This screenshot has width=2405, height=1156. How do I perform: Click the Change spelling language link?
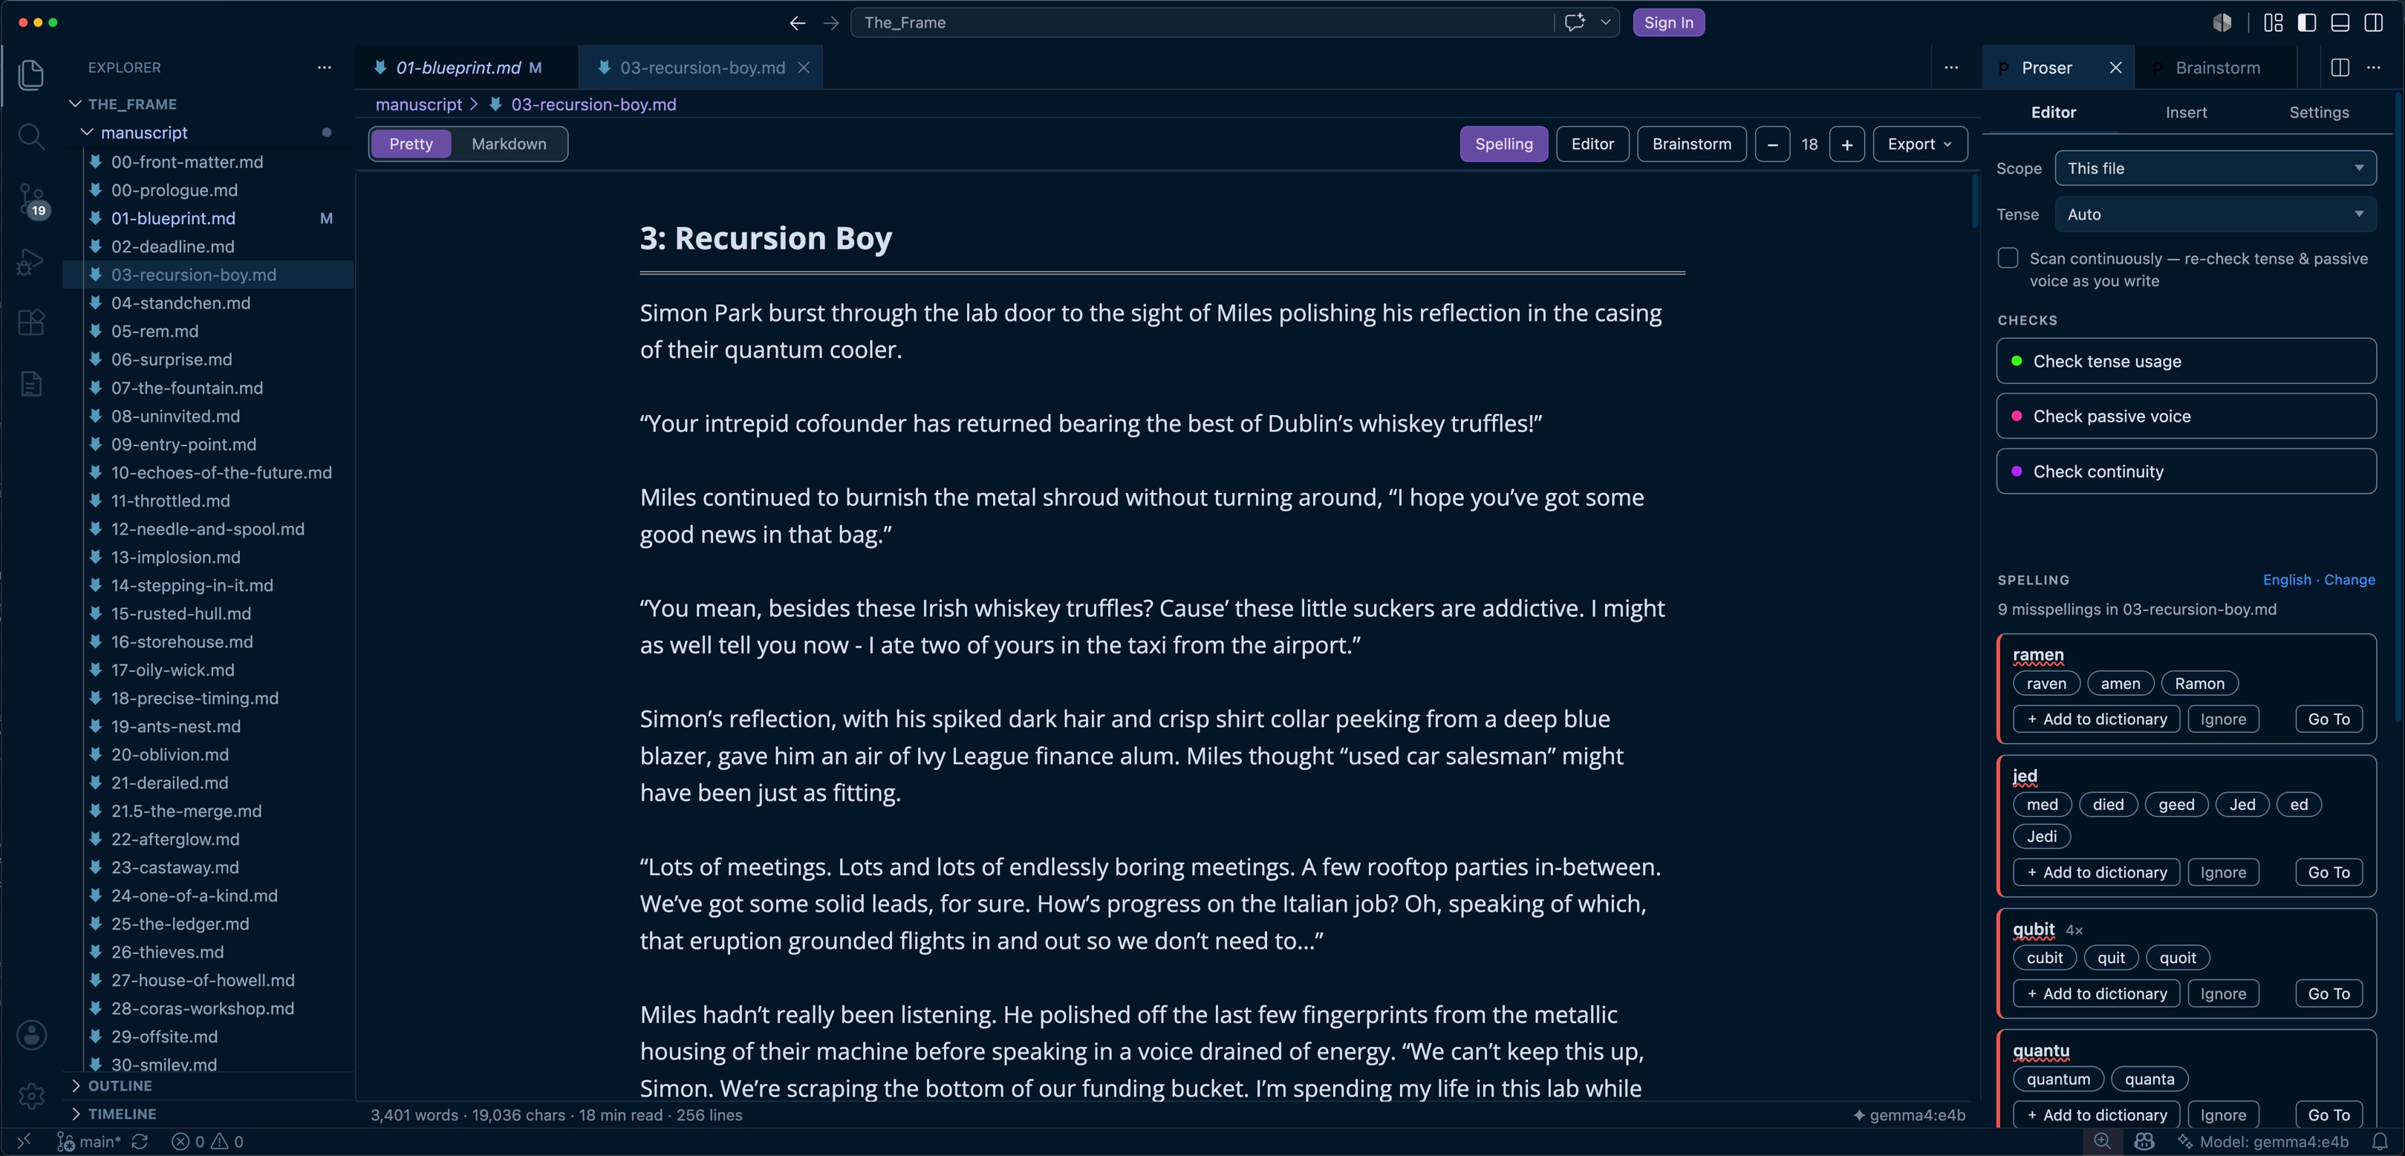coord(2349,579)
